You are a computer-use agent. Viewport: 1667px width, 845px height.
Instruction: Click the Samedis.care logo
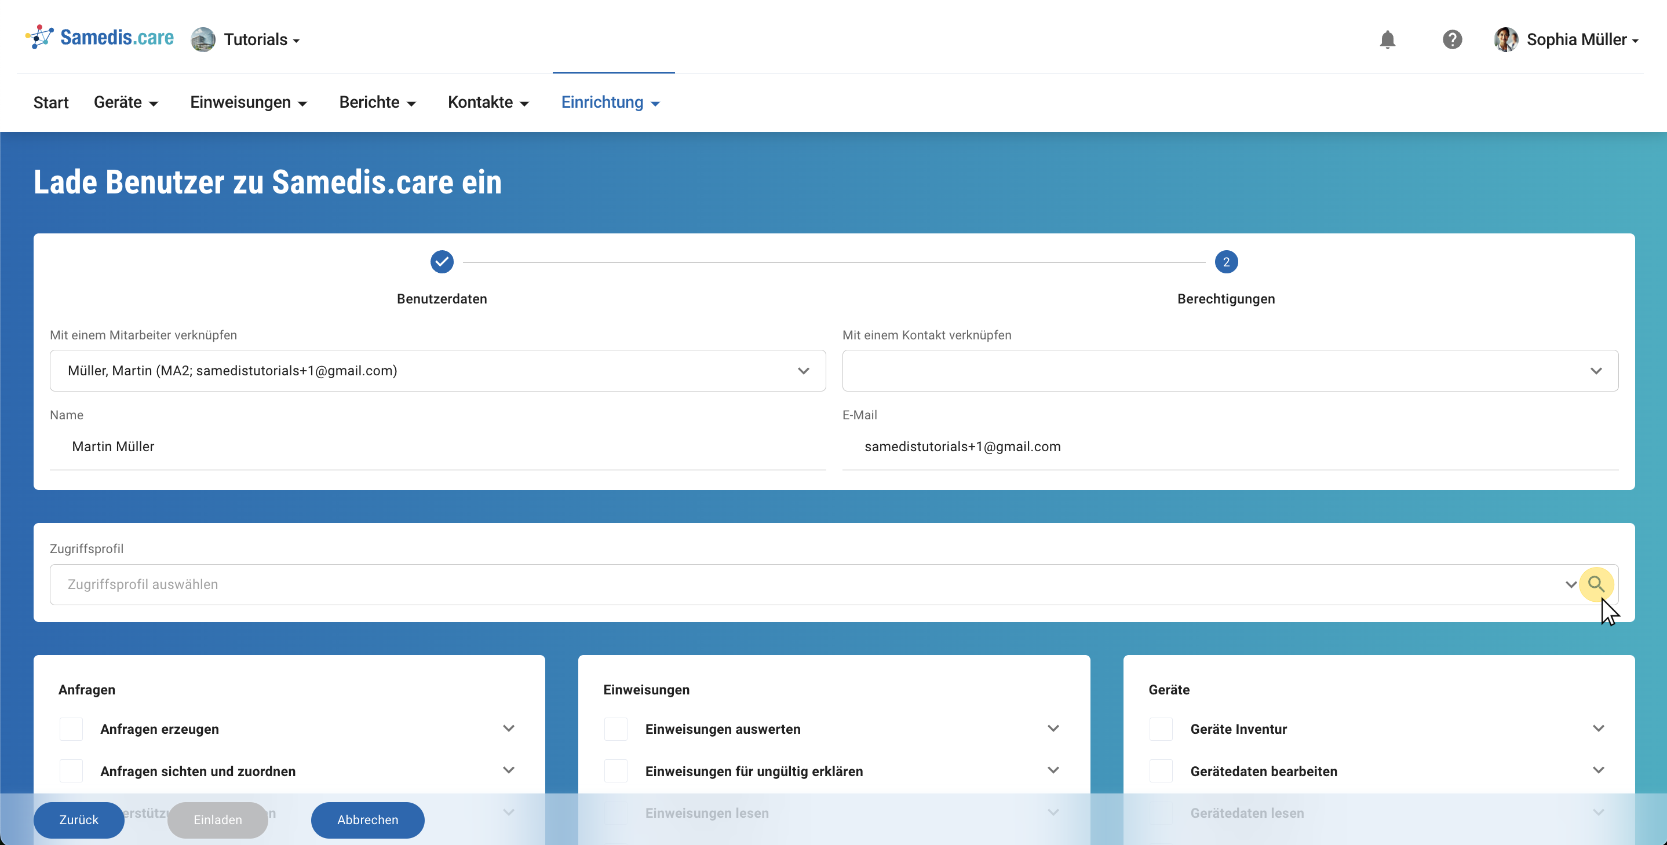100,38
